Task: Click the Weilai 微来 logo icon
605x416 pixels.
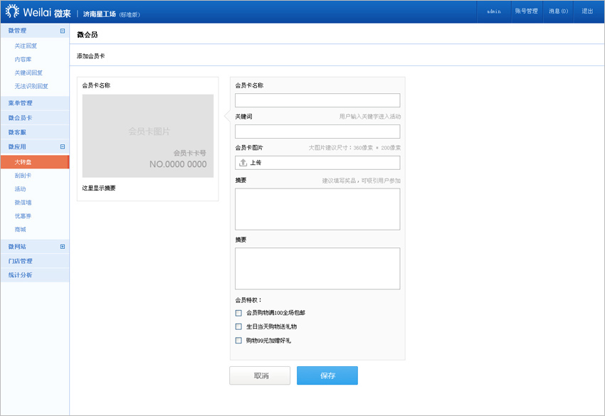Action: [12, 11]
